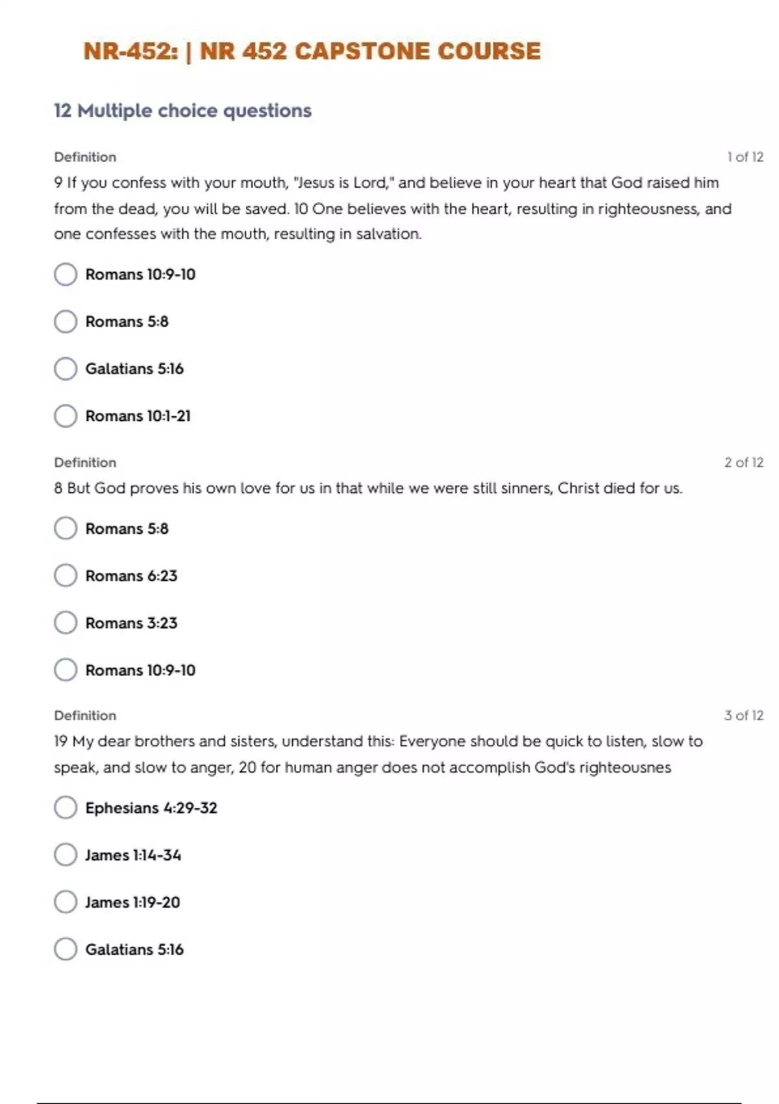Viewport: 779px width, 1104px height.
Task: Click the '12 Multiple choice questions' heading
Action: click(182, 110)
